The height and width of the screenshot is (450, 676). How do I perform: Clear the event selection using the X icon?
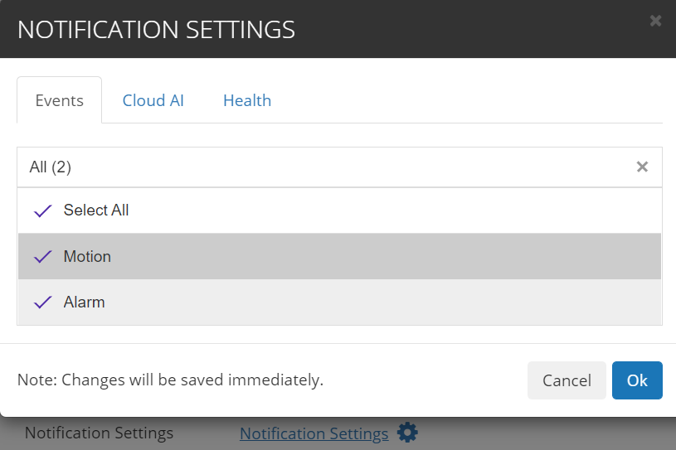tap(642, 167)
